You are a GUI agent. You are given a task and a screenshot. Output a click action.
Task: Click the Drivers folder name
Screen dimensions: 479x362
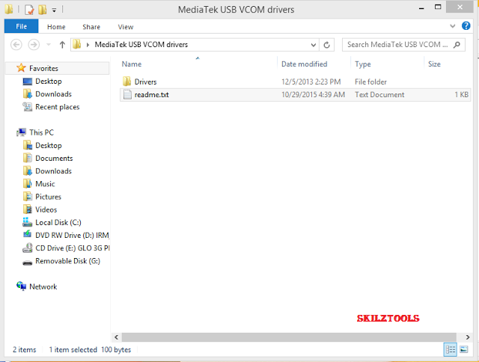click(145, 82)
